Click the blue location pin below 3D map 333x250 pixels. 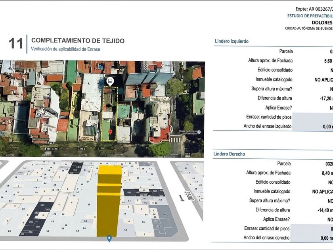109,239
